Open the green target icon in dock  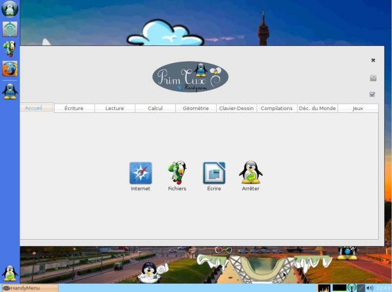tap(10, 29)
